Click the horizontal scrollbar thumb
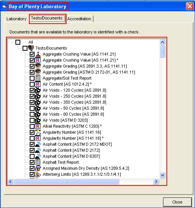This screenshot has width=195, height=208. (67, 181)
